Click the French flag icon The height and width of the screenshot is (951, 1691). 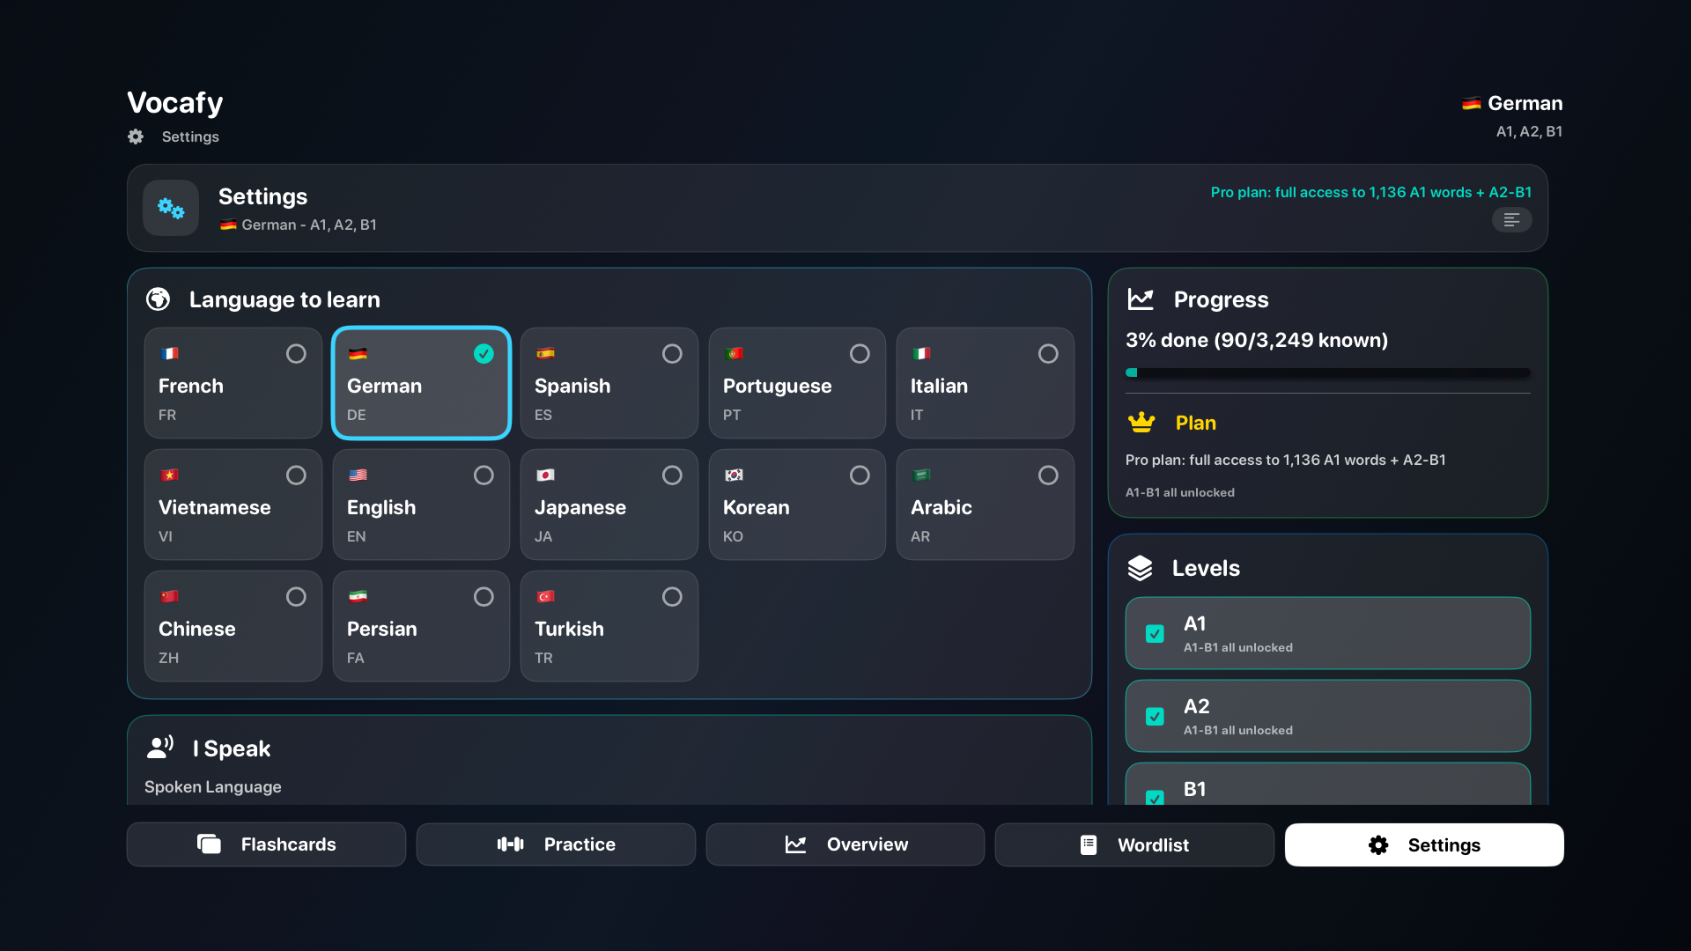[170, 353]
